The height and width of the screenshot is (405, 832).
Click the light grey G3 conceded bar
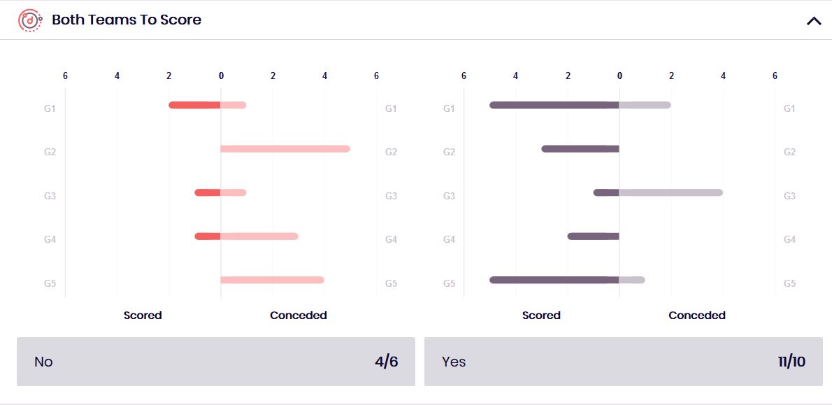671,192
